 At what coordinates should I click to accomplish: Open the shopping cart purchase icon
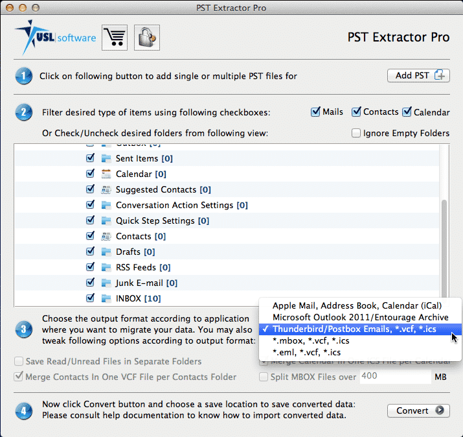(x=115, y=38)
